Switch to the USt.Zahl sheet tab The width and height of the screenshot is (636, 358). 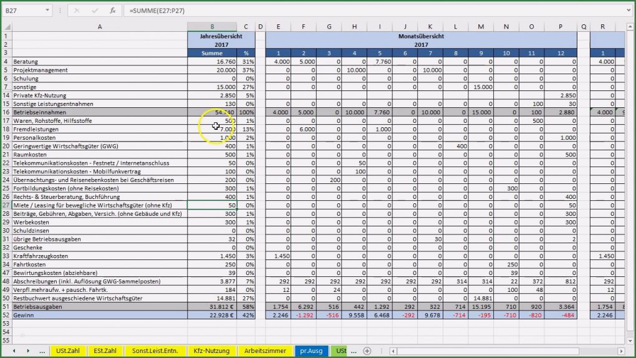[x=68, y=351]
